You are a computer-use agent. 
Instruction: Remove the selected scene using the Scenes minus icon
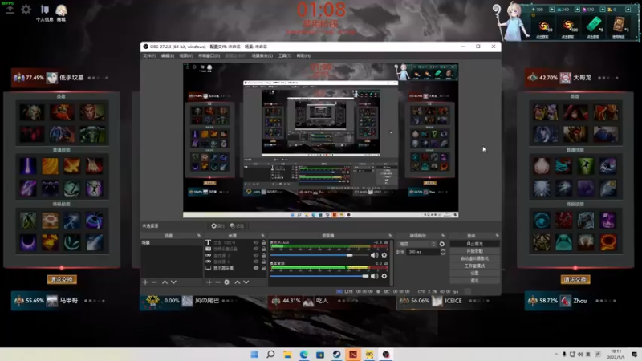pyautogui.click(x=154, y=282)
